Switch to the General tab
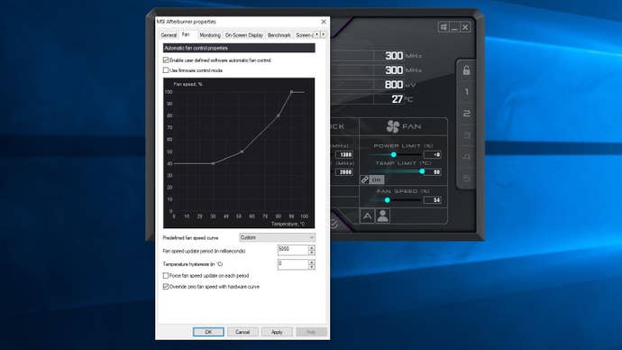This screenshot has height=350, width=622. pos(169,35)
